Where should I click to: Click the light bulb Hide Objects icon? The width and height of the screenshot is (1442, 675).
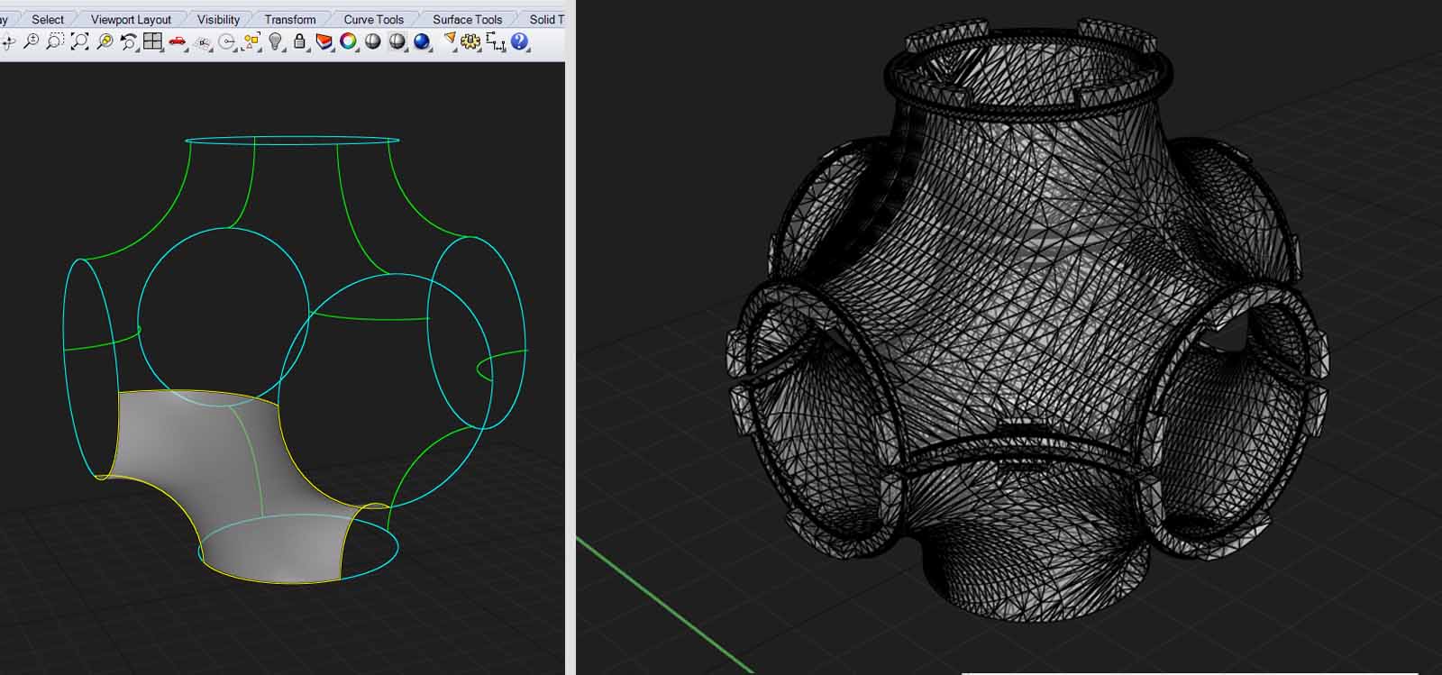click(x=276, y=41)
